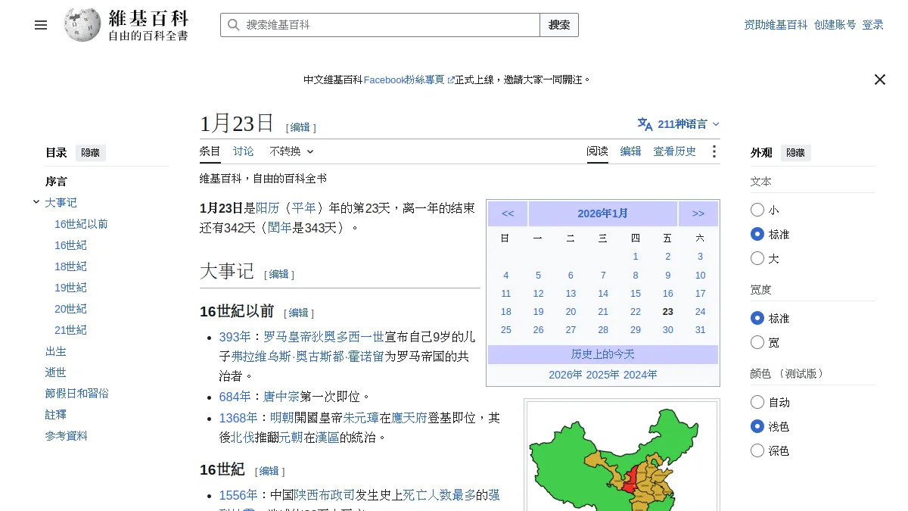Select date 31 in the calendar
The image size is (908, 511).
point(700,330)
